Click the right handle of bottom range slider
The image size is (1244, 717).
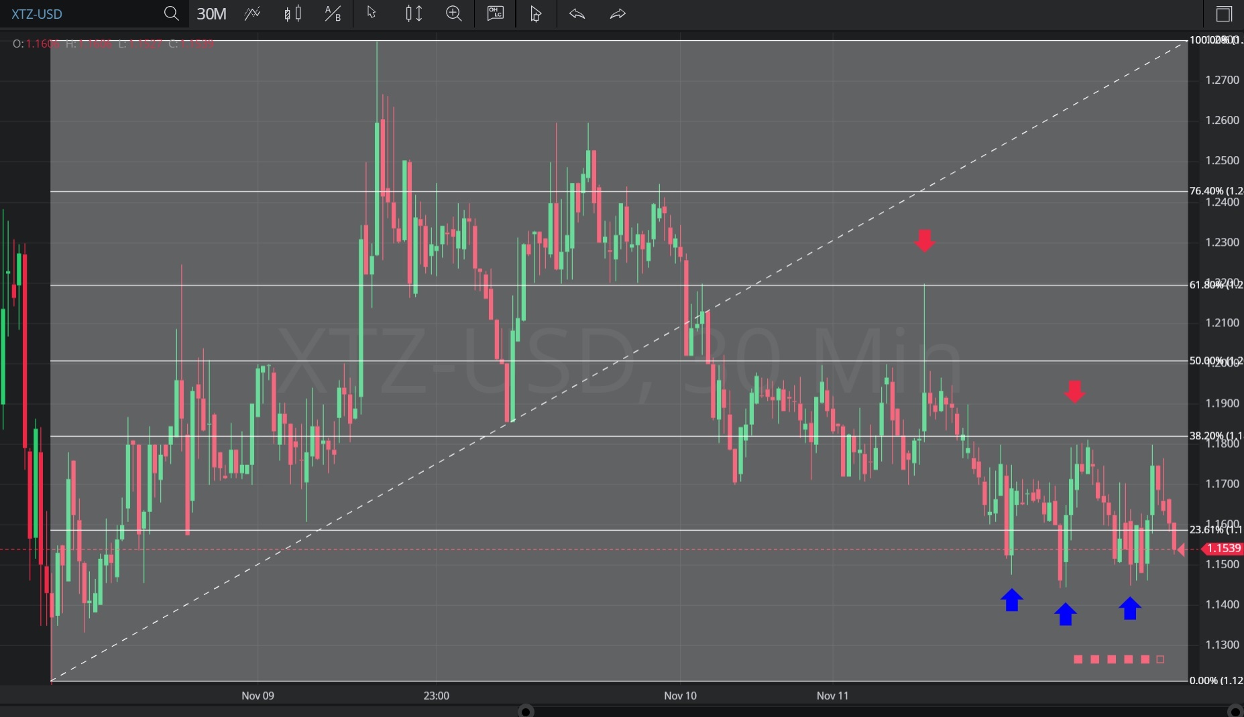pos(1235,711)
